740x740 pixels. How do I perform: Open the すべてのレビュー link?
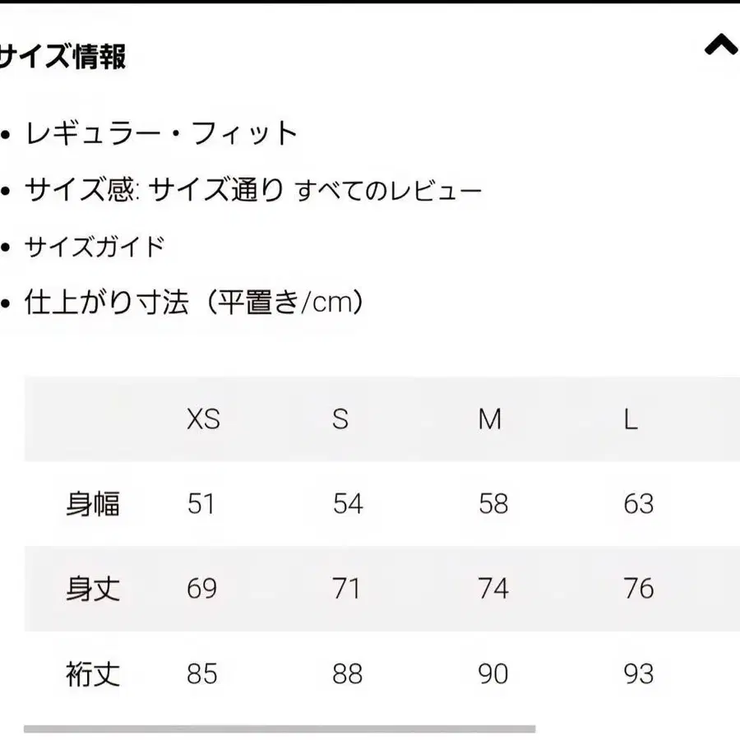[x=387, y=189]
